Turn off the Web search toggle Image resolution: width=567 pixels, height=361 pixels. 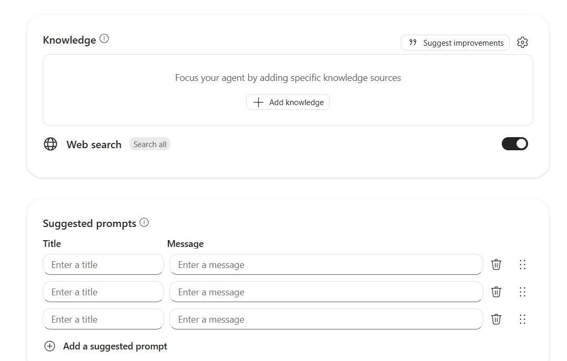click(x=514, y=144)
